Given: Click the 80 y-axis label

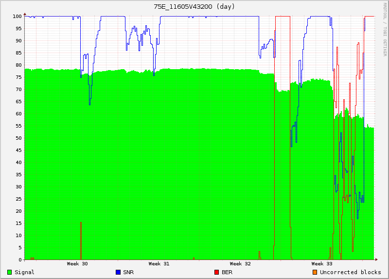Looking at the screenshot, I should pos(18,65).
